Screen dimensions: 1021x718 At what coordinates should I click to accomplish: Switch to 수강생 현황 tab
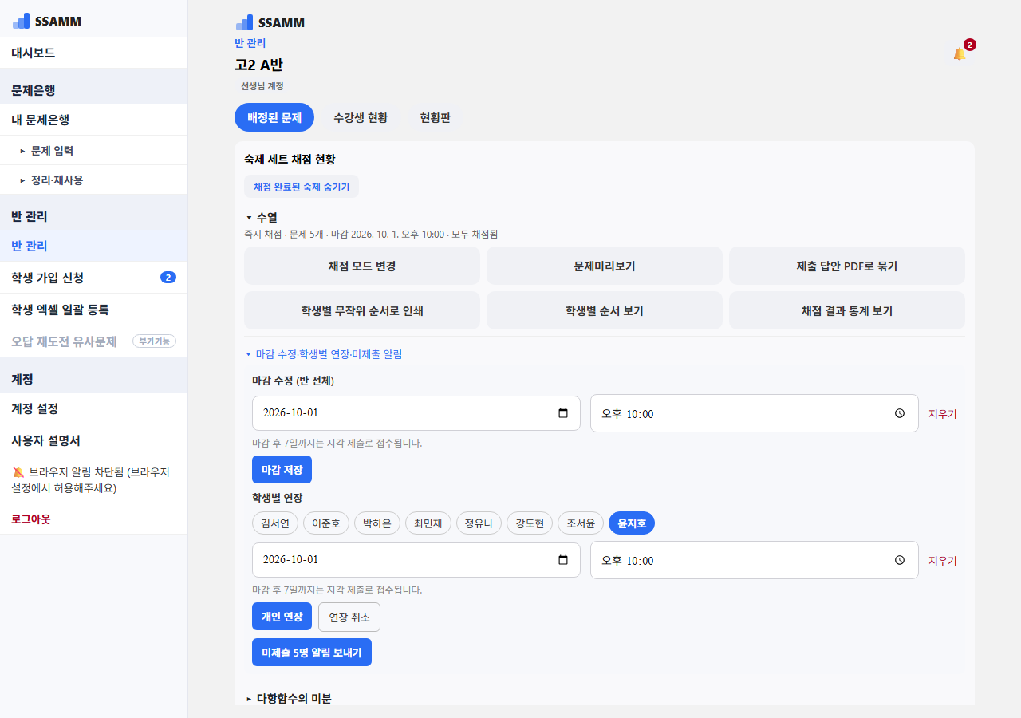361,117
